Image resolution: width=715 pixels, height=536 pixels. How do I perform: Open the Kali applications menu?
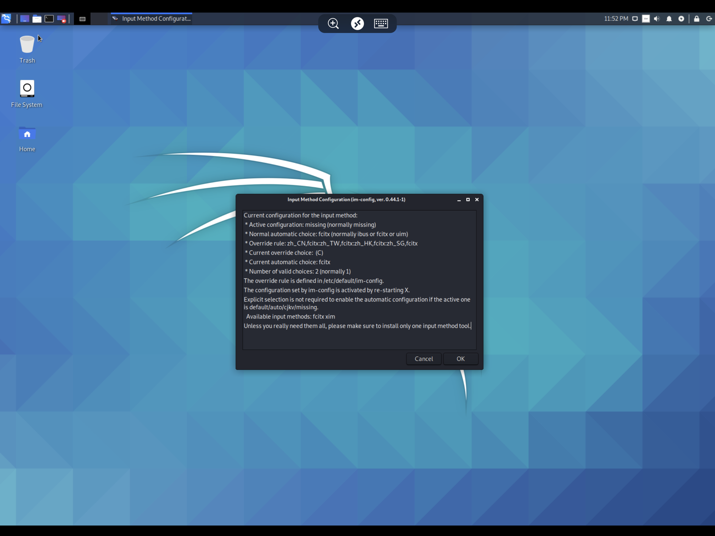6,18
